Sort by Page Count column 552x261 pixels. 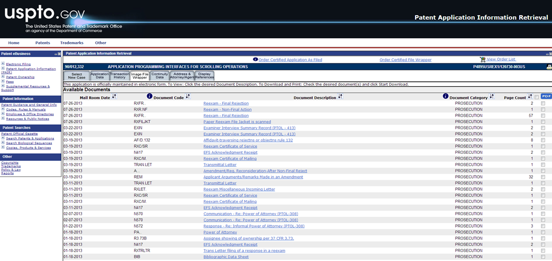pos(530,97)
